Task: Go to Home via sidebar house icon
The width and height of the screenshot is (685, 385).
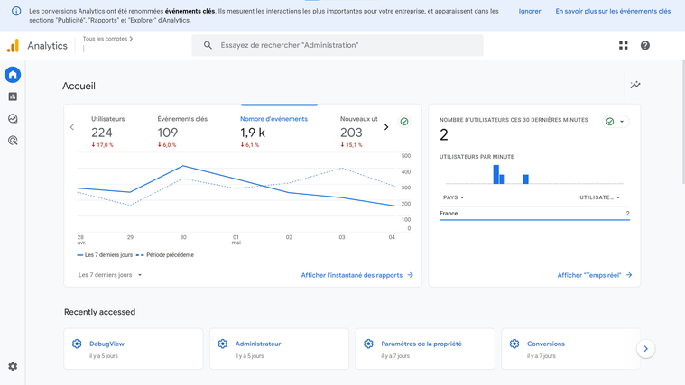Action: coord(13,75)
